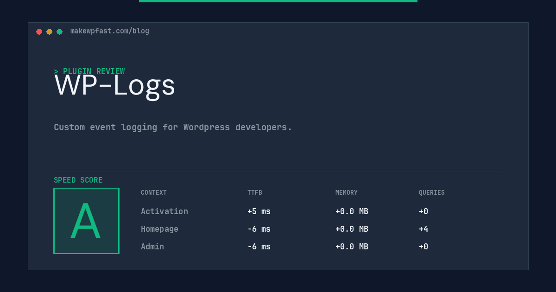Viewport: 556px width, 292px height.
Task: Click the Homepage queries value +4
Action: pos(423,229)
